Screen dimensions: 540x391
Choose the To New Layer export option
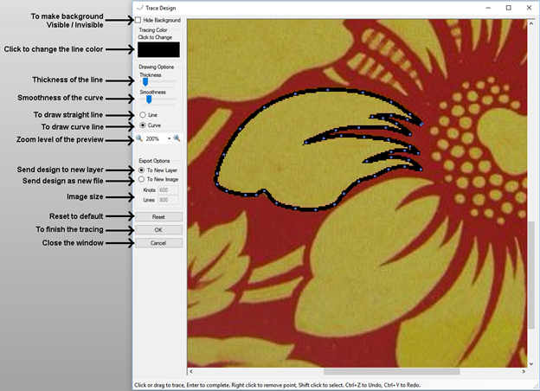tap(142, 170)
